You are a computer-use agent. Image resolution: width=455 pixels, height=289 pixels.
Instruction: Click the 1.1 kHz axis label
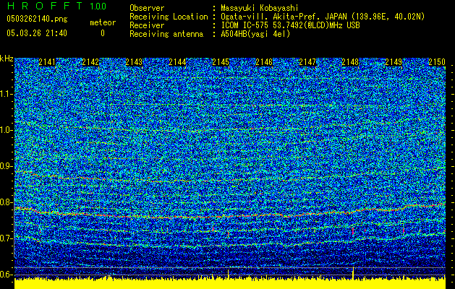coord(6,94)
